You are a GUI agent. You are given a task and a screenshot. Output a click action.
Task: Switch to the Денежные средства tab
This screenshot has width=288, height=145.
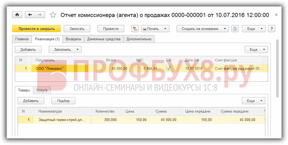(x=104, y=39)
